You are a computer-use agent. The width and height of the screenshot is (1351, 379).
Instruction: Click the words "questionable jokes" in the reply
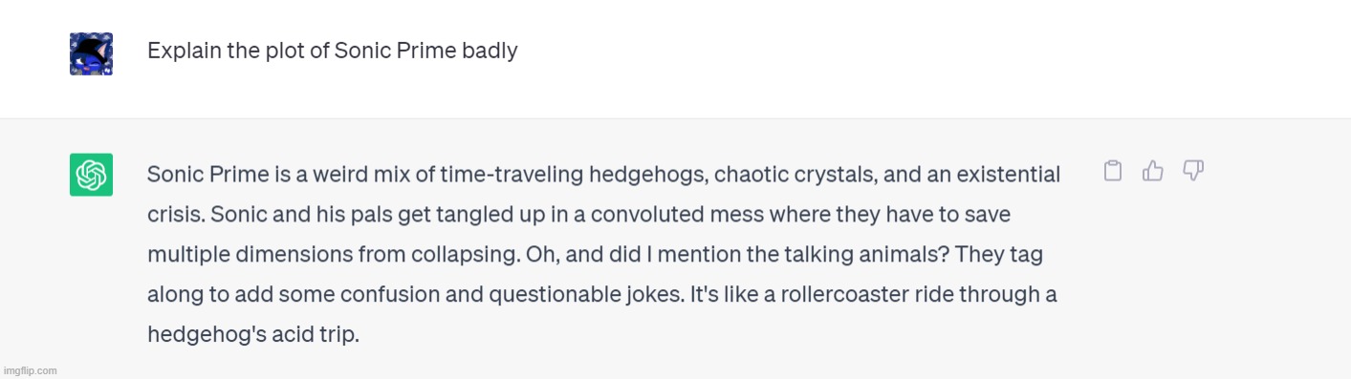(x=585, y=295)
